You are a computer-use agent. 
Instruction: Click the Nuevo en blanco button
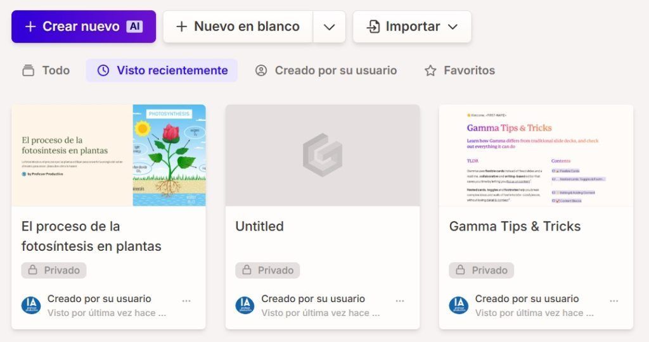(238, 27)
